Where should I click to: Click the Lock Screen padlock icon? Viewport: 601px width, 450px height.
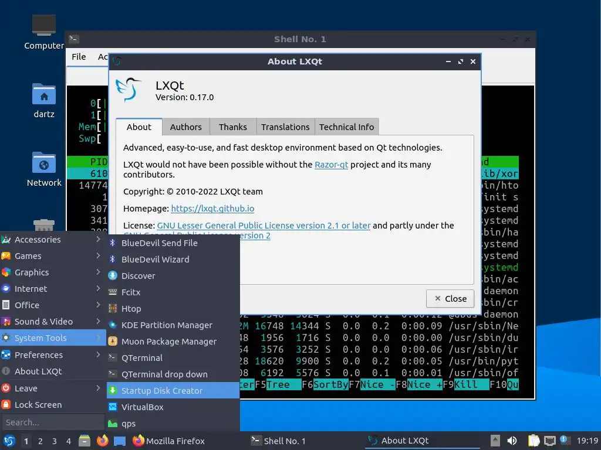coord(6,405)
